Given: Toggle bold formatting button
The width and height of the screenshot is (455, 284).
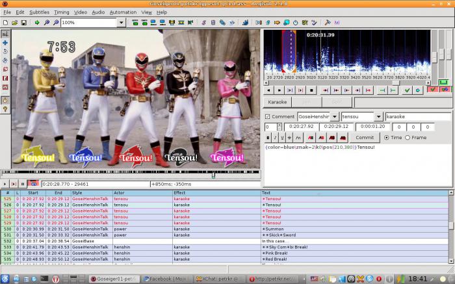Looking at the screenshot, I should [268, 138].
